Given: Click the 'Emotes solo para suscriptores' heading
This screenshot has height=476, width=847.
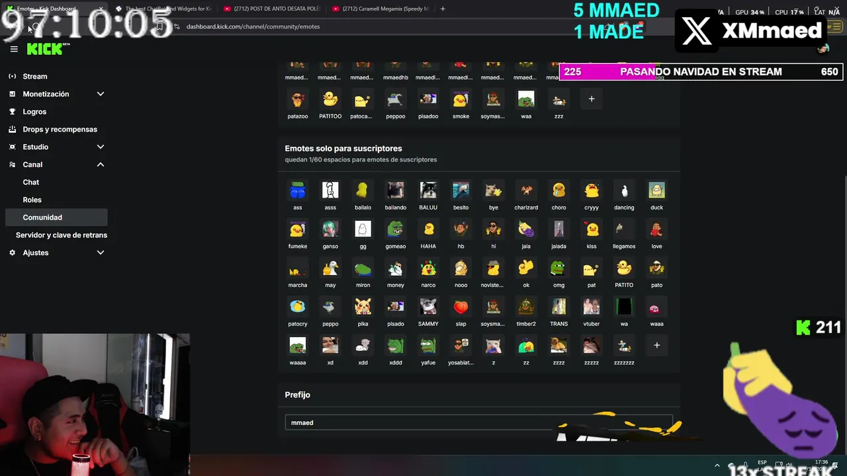Looking at the screenshot, I should coord(343,149).
